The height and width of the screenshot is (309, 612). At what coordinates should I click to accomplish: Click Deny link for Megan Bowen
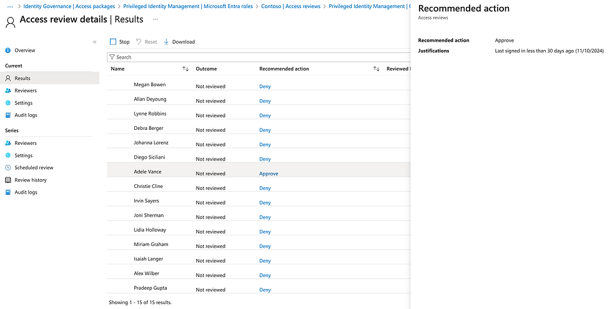(x=265, y=87)
